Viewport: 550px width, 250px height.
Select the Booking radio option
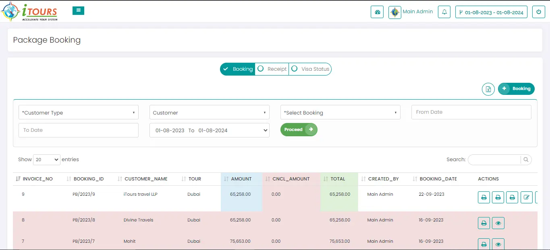click(237, 69)
